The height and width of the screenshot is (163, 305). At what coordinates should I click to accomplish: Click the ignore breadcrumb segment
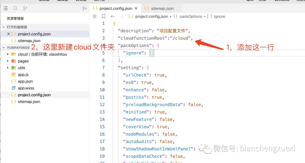click(x=219, y=17)
